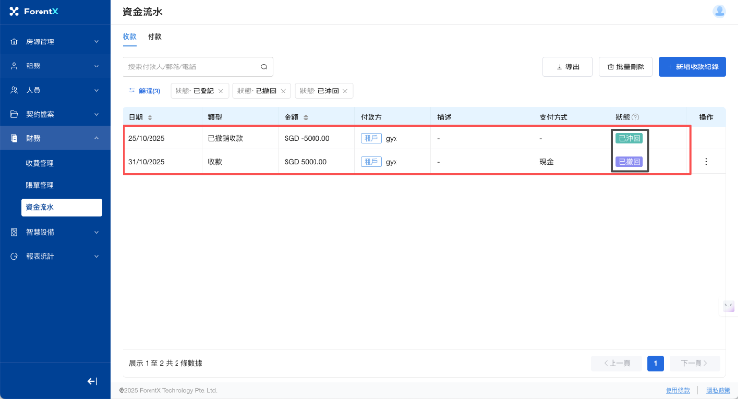This screenshot has width=738, height=399.
Task: Click the 導出 export button
Action: [567, 66]
